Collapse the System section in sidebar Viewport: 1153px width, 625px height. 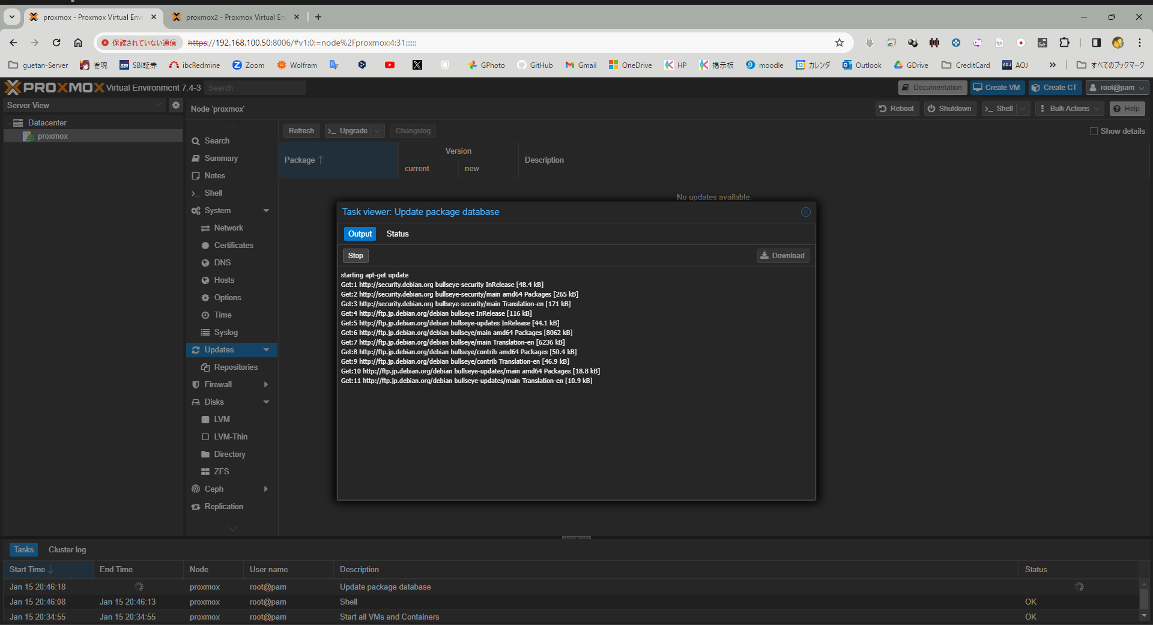[266, 211]
